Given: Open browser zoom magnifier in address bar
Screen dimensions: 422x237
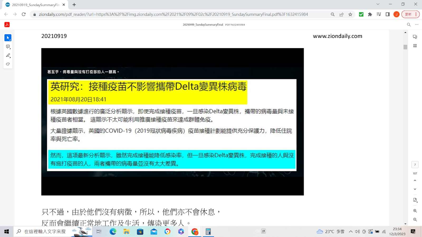Looking at the screenshot, I should 333,14.
